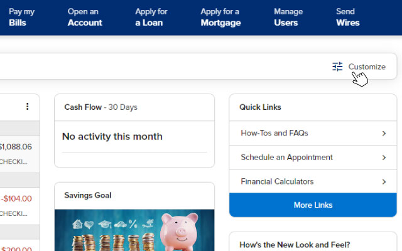
Task: Go to Apply for a Loan
Action: click(x=151, y=17)
